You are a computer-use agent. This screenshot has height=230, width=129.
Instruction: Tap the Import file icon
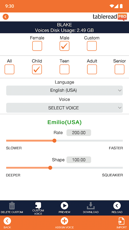122,221
